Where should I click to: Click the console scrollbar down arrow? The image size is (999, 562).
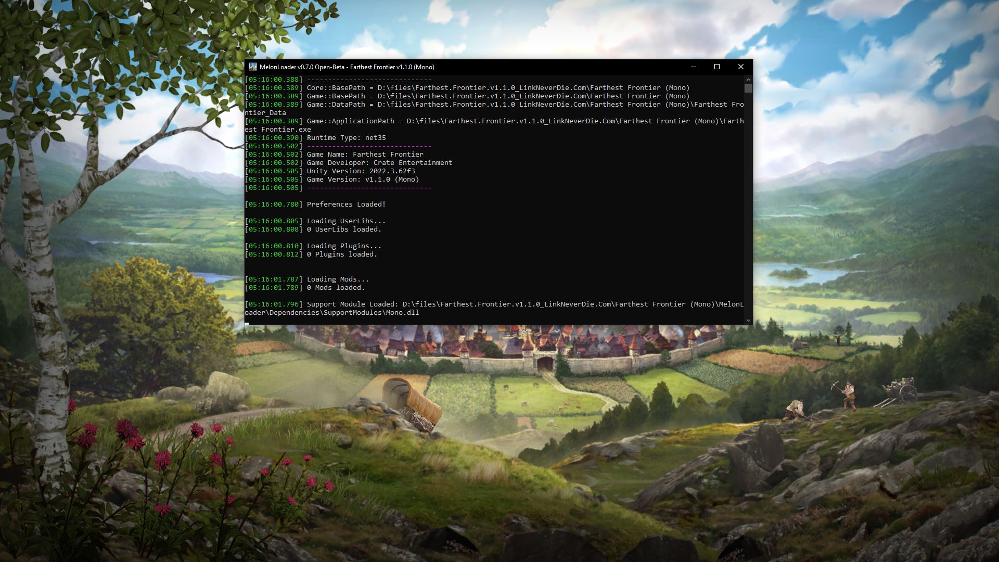point(748,320)
